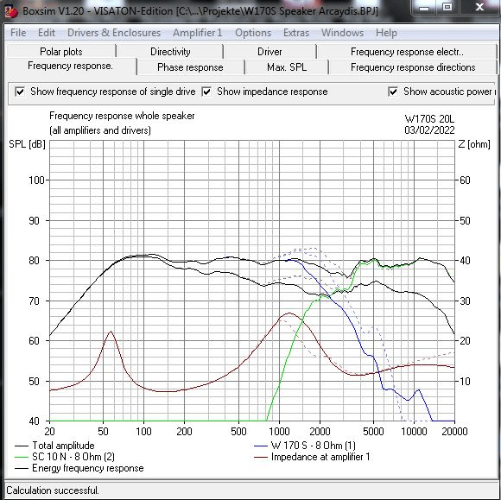Minimize the Boxsim window
The height and width of the screenshot is (500, 501).
424,7
